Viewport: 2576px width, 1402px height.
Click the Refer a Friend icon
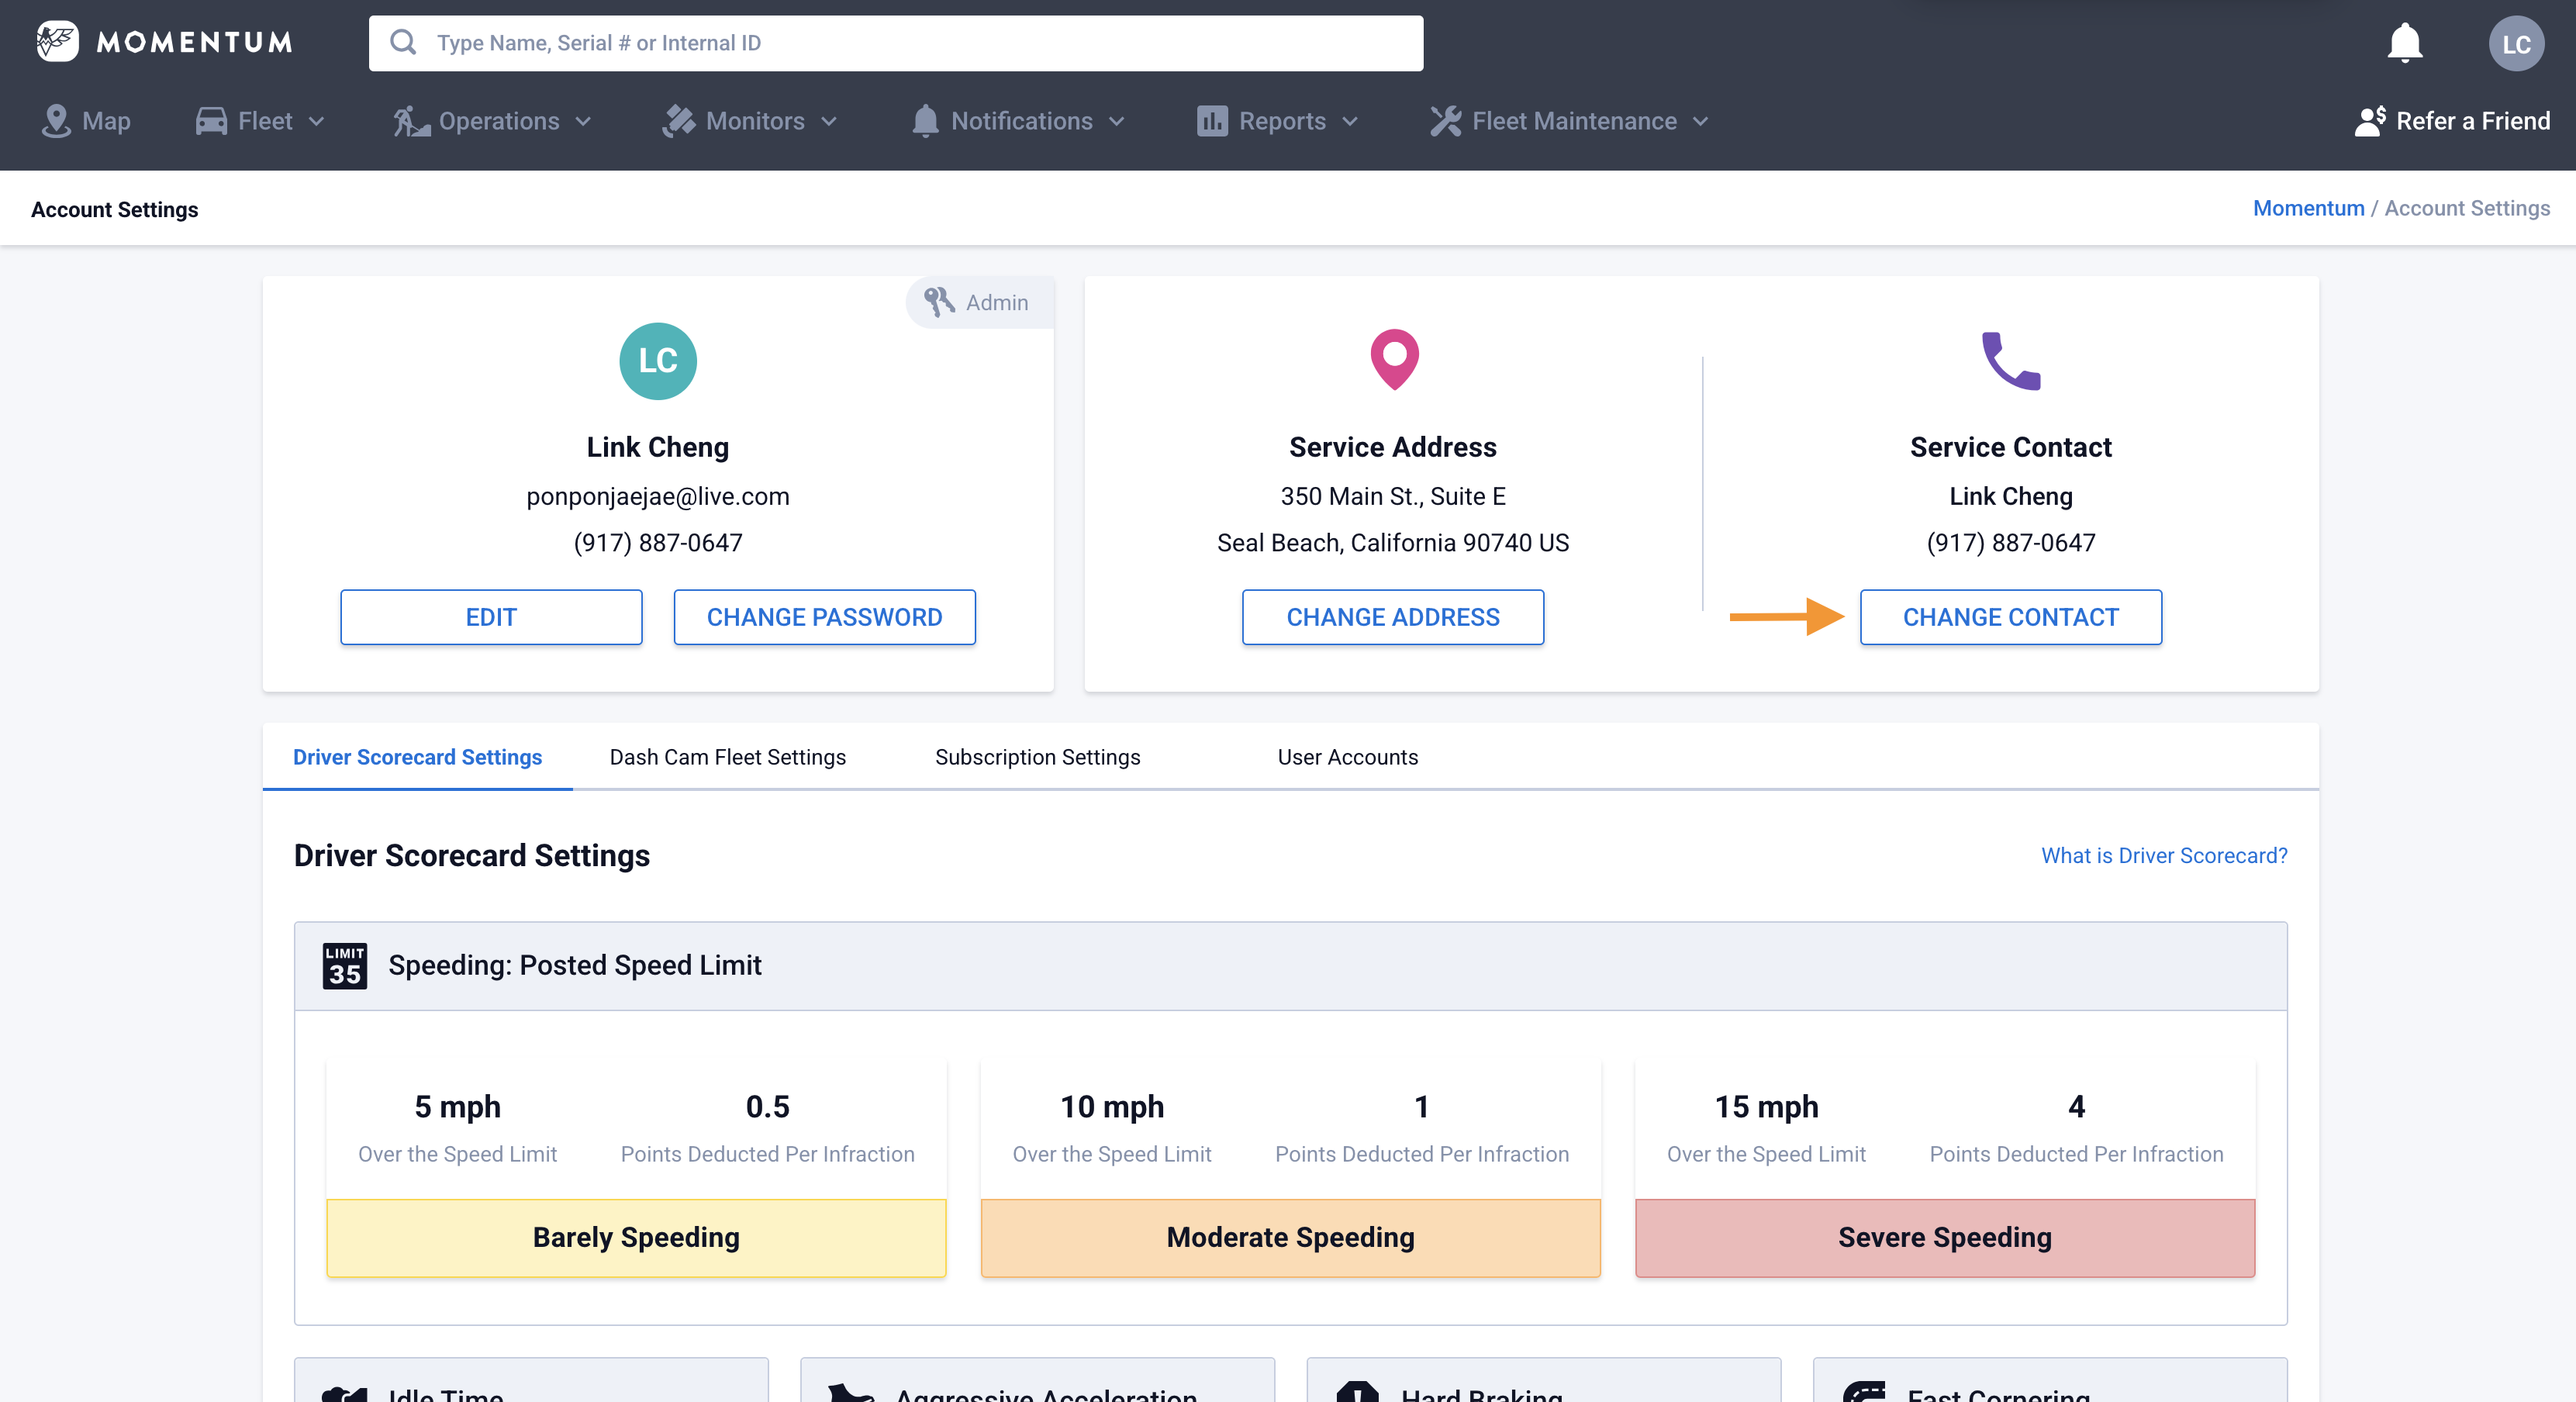2370,121
